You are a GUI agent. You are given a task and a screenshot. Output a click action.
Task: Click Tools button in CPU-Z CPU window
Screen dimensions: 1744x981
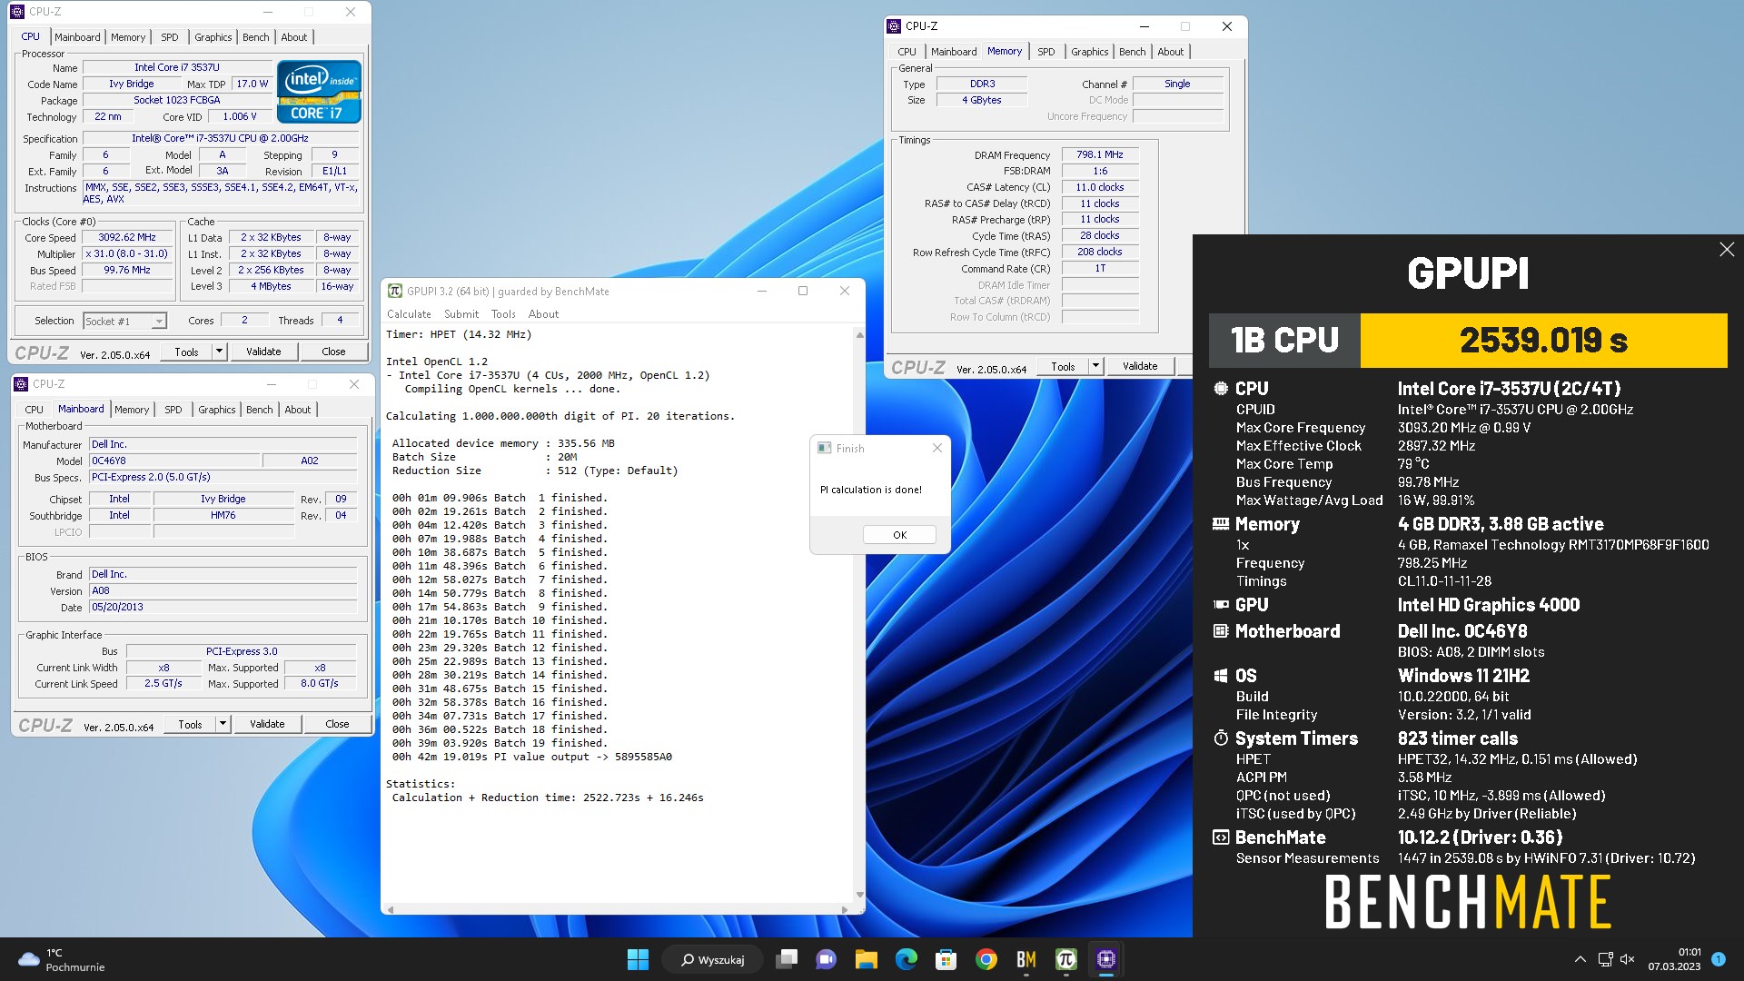186,352
